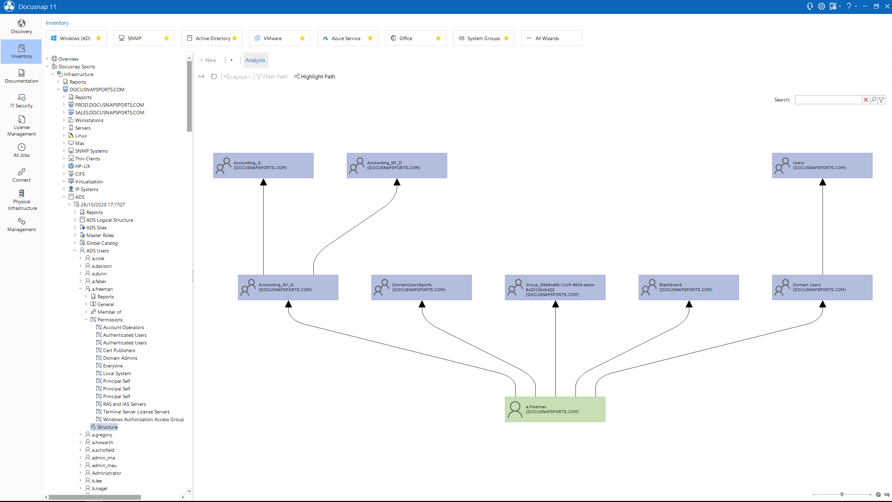Select the Inventory module in sidebar
892x502 pixels.
coord(21,52)
